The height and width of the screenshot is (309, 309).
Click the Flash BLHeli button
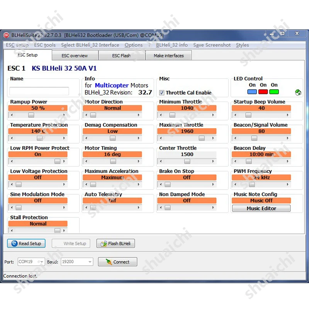tap(115, 243)
